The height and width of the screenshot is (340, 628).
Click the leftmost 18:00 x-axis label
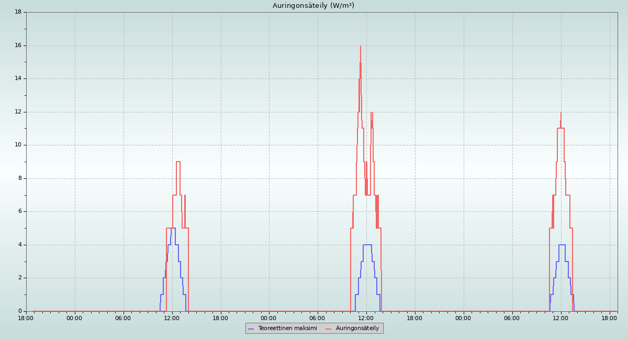tap(26, 318)
